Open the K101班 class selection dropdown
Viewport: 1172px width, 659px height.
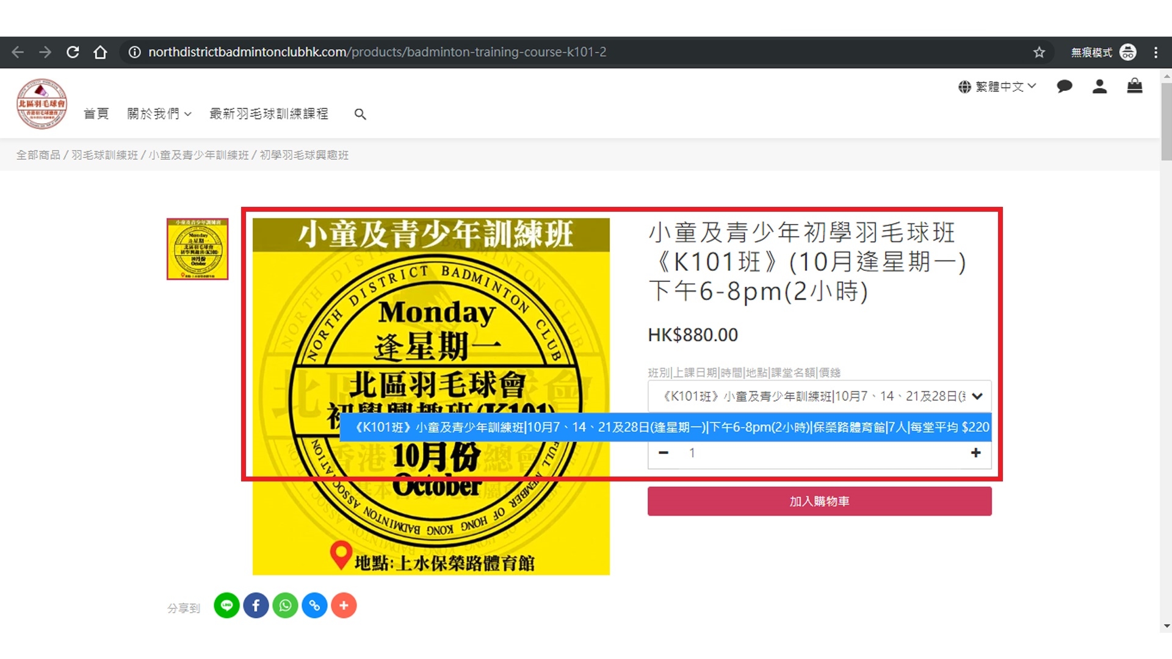(x=819, y=396)
